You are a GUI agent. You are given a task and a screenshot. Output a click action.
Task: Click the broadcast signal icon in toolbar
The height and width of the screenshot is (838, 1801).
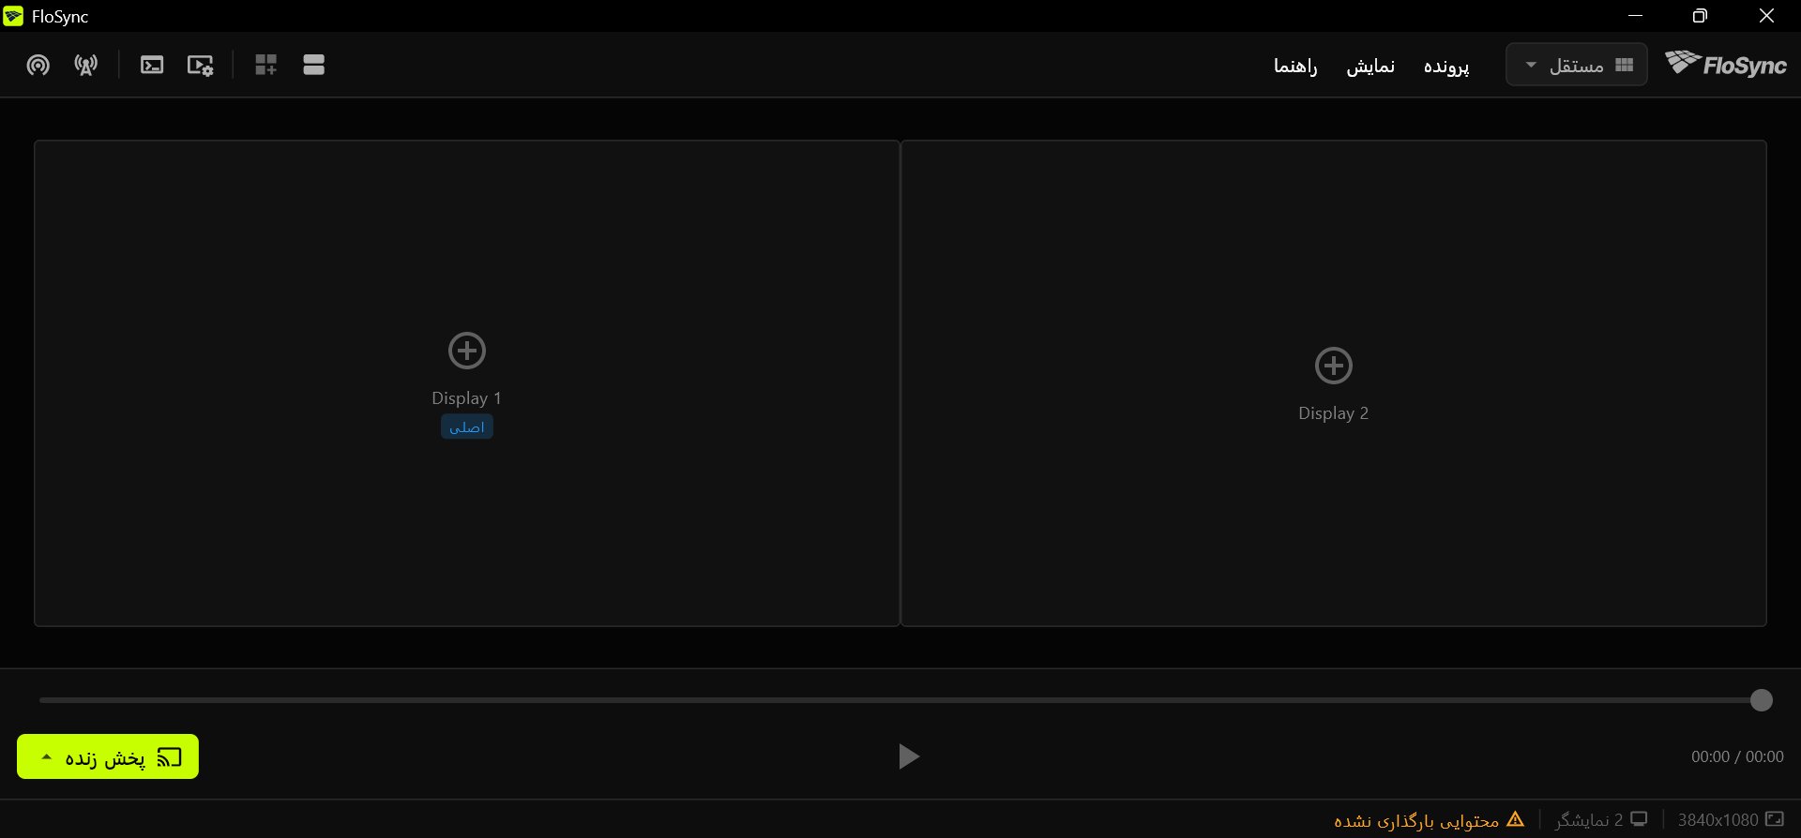[x=38, y=65]
